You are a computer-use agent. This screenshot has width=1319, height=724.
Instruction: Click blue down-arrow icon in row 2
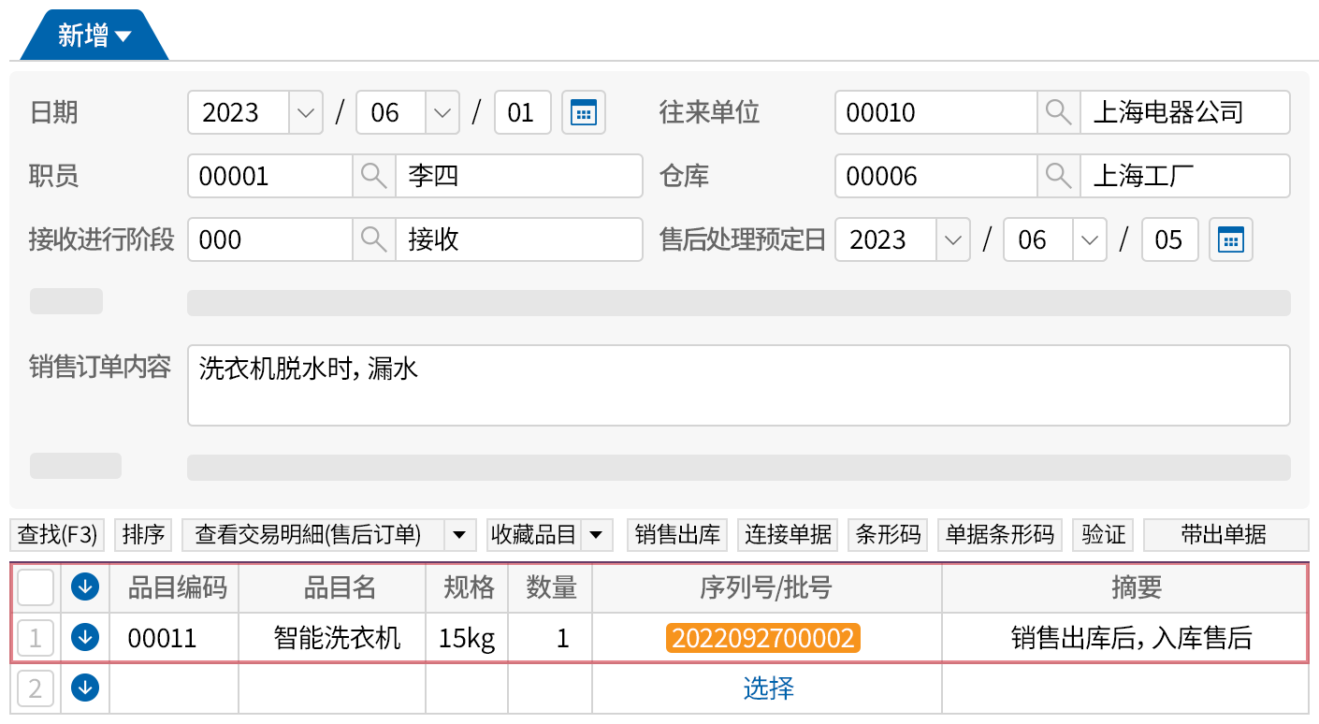(x=85, y=688)
